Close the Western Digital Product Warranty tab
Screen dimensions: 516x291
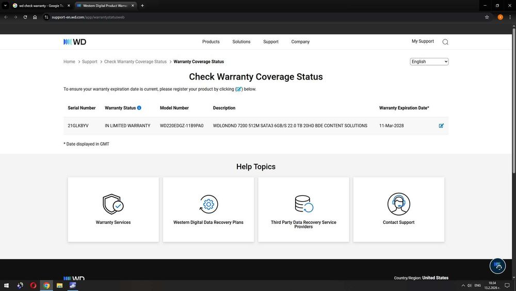tap(133, 6)
